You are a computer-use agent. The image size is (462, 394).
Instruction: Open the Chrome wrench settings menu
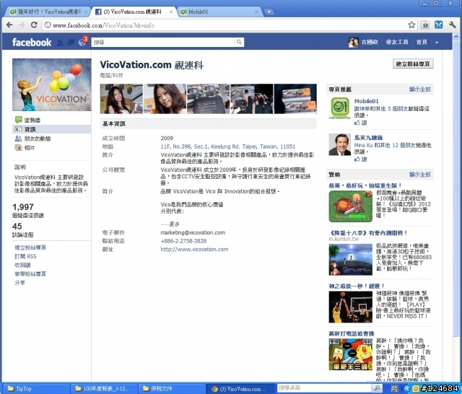click(x=453, y=25)
